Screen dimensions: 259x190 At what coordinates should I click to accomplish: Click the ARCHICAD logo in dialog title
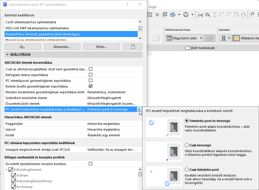[5, 4]
